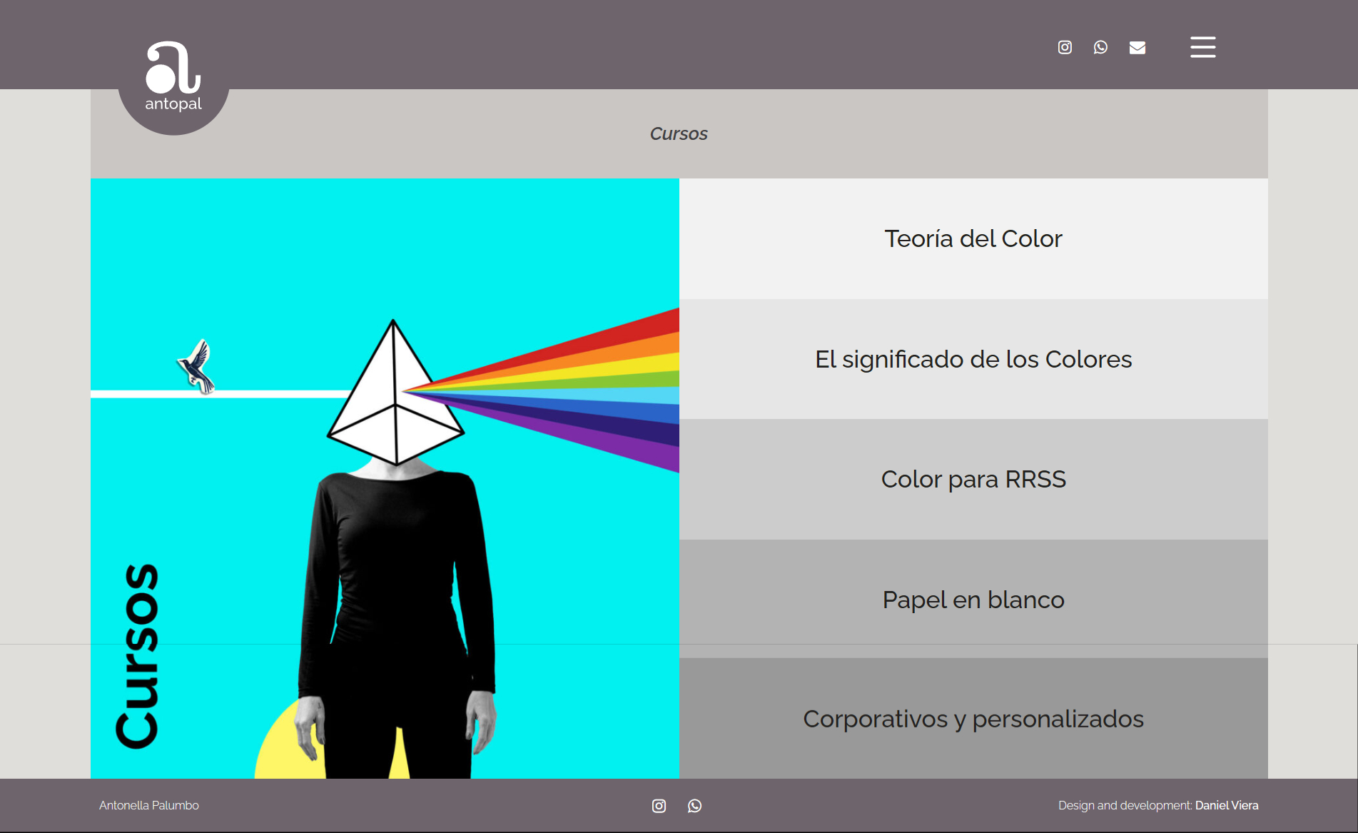The width and height of the screenshot is (1358, 833).
Task: Click the footer WhatsApp icon
Action: tap(694, 806)
